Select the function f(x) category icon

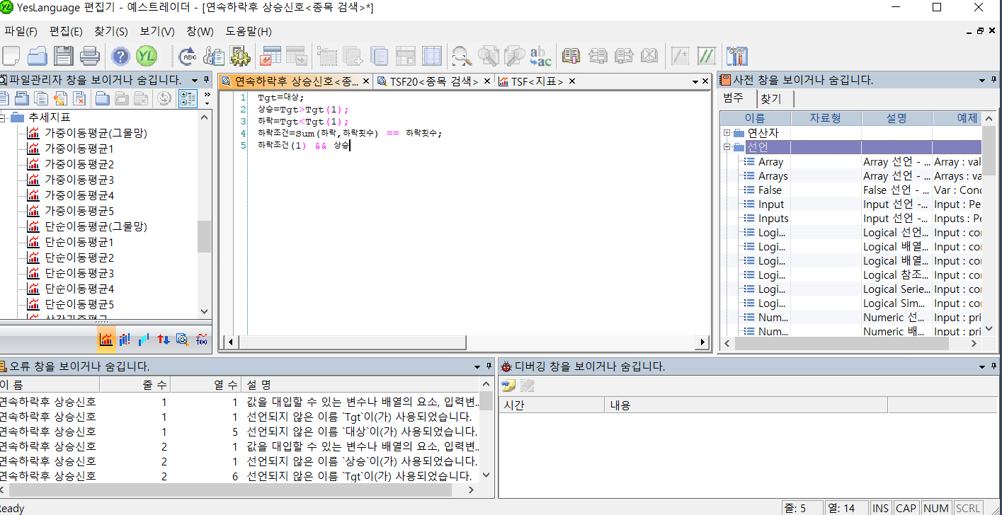(x=201, y=340)
